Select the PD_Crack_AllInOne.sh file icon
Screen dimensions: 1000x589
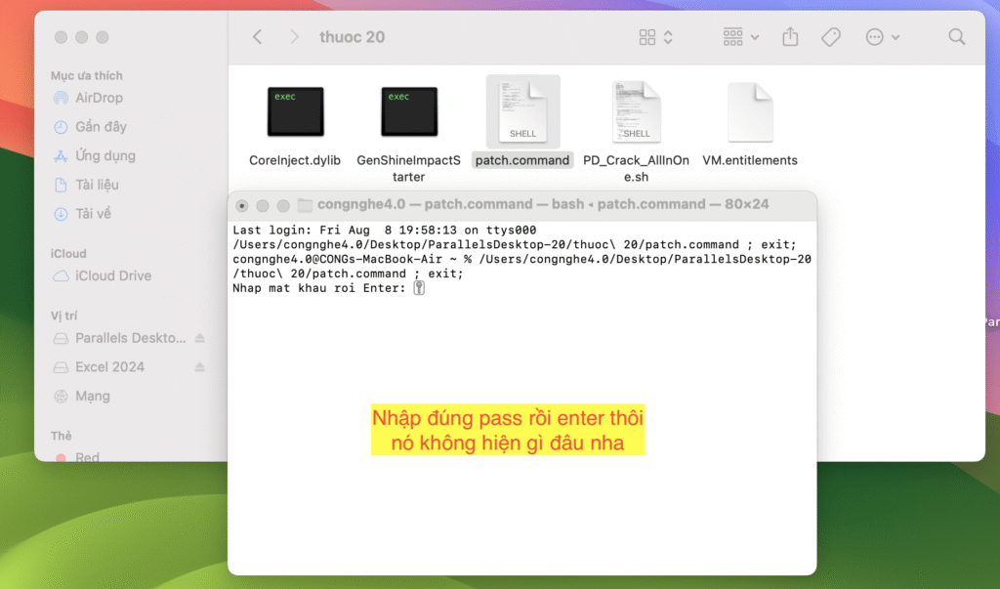(x=636, y=110)
